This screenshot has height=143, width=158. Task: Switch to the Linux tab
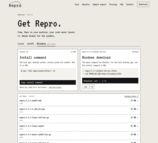point(21,44)
